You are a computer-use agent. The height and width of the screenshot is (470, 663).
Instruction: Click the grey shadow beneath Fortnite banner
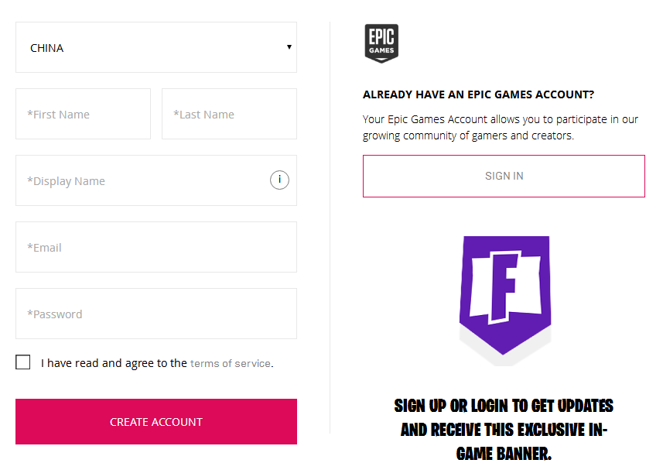pyautogui.click(x=472, y=341)
